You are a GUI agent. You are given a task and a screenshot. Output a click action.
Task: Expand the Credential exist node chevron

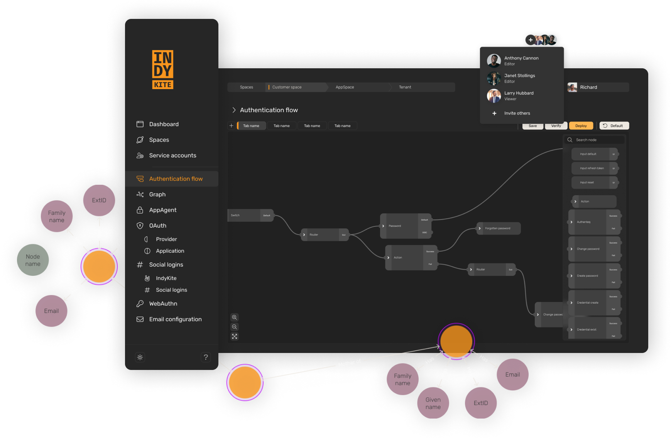pos(571,330)
